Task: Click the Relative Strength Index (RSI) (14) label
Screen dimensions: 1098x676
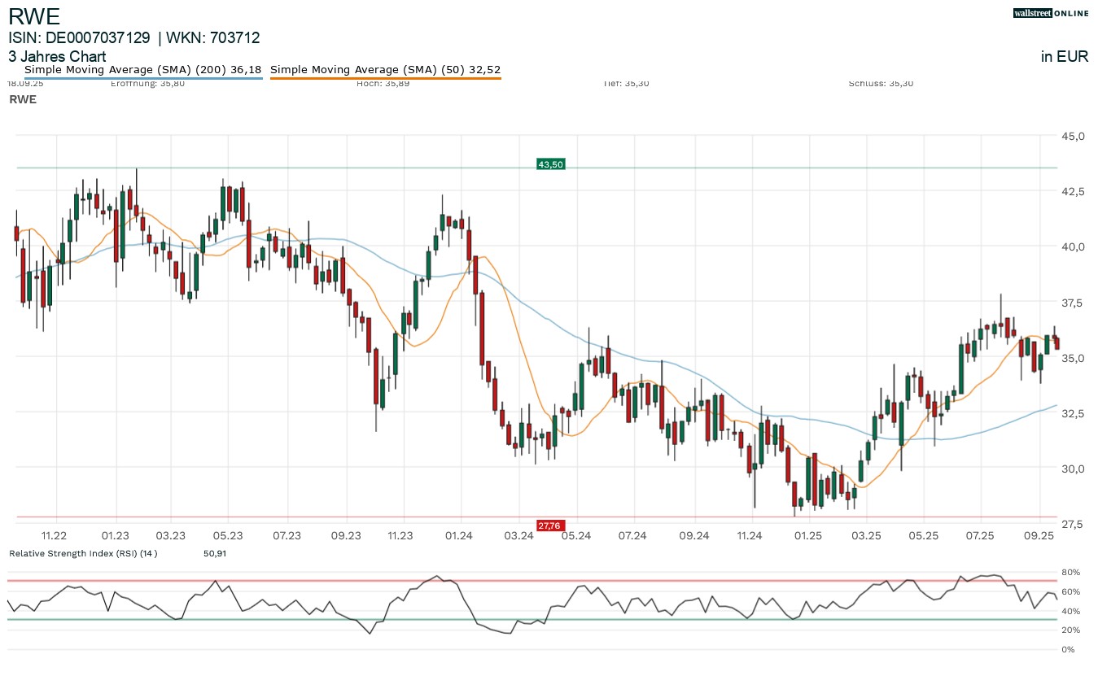Action: pyautogui.click(x=83, y=553)
